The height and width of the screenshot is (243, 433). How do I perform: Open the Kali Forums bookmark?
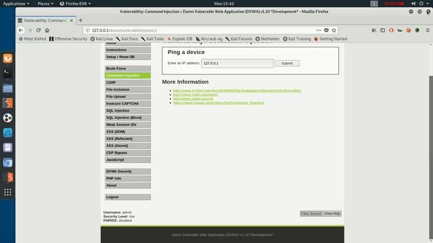[239, 39]
